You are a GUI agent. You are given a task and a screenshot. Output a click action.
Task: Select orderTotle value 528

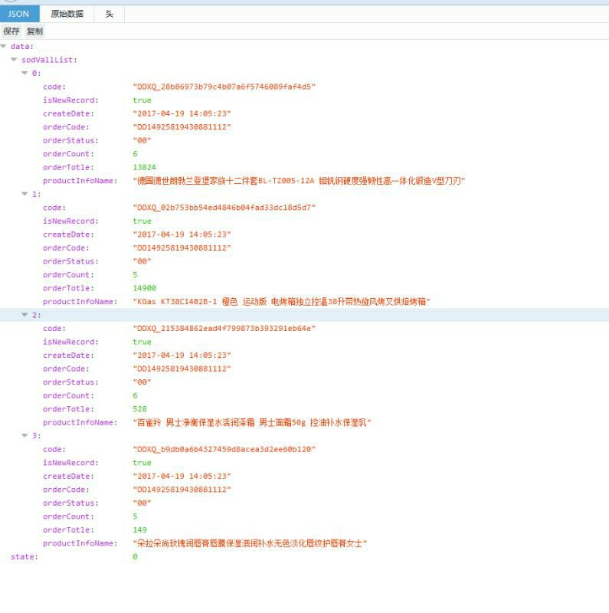[x=139, y=409]
